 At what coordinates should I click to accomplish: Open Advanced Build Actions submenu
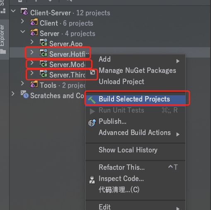pos(136,133)
